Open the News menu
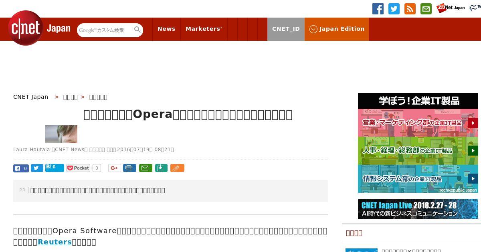Viewport: 481px width, 252px height. 166,29
